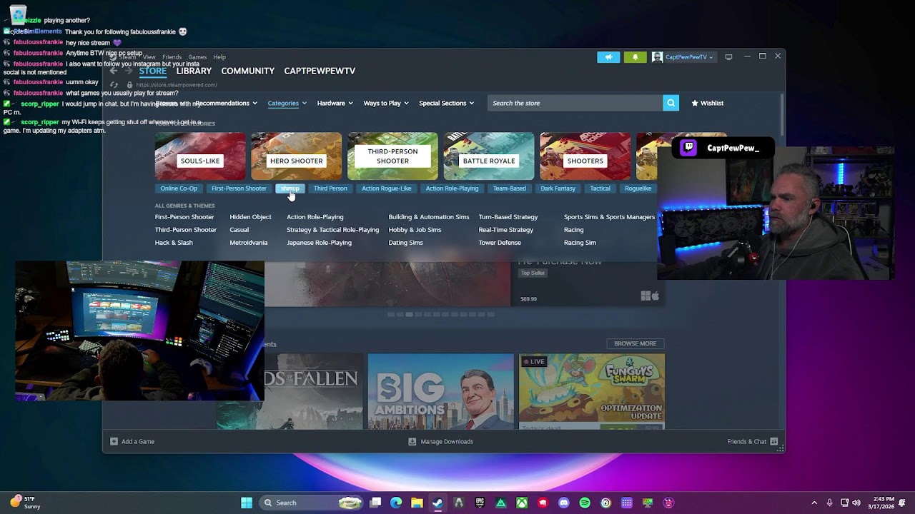The height and width of the screenshot is (514, 915).
Task: Open the Racing Sim genre link
Action: (580, 243)
